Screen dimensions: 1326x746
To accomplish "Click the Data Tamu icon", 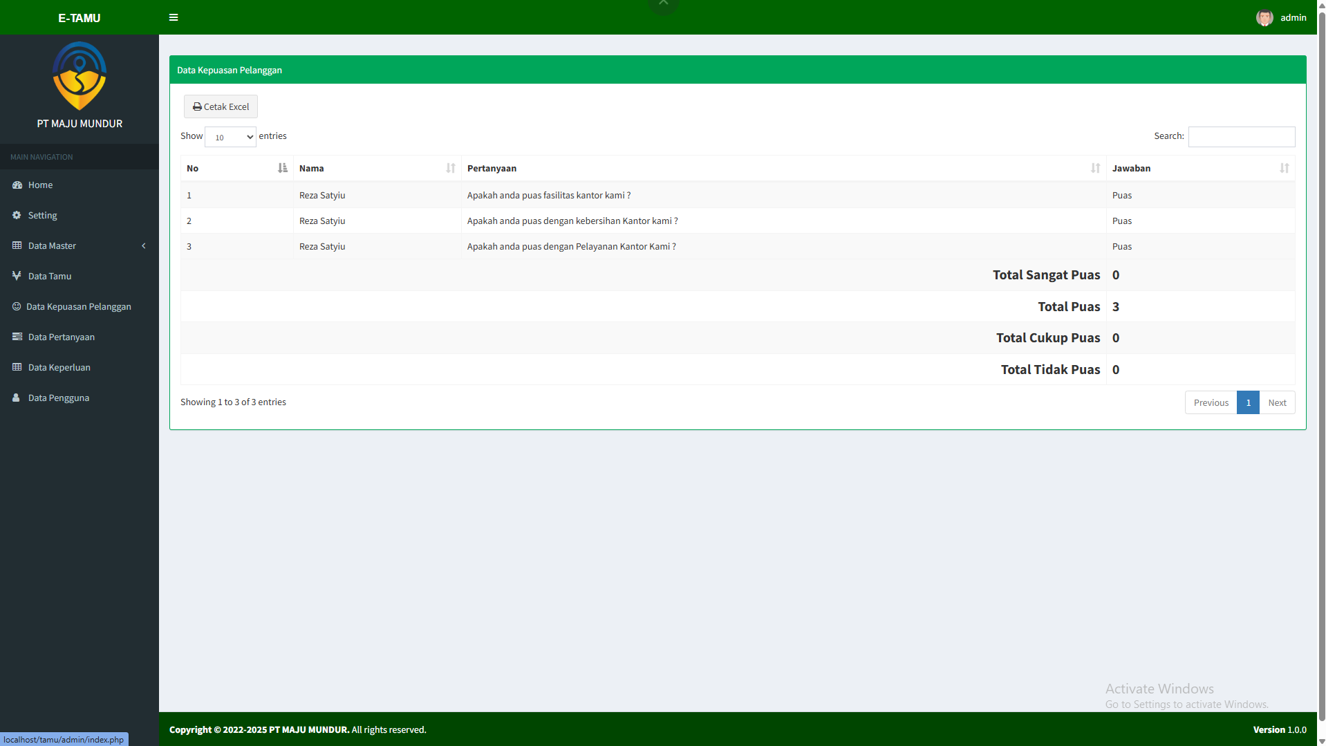I will [x=17, y=276].
